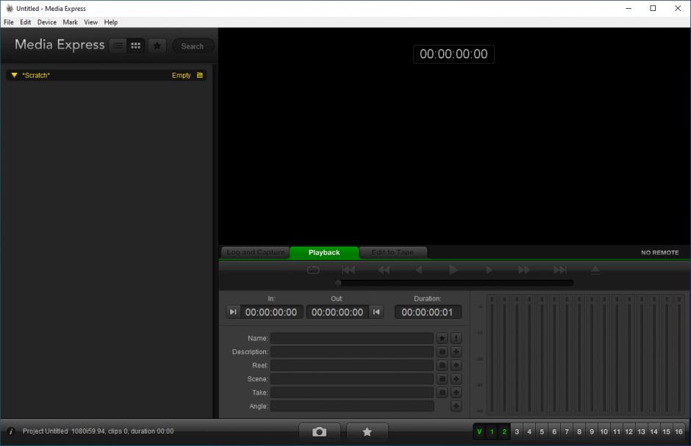Skip to the end with next-clip button

(560, 270)
